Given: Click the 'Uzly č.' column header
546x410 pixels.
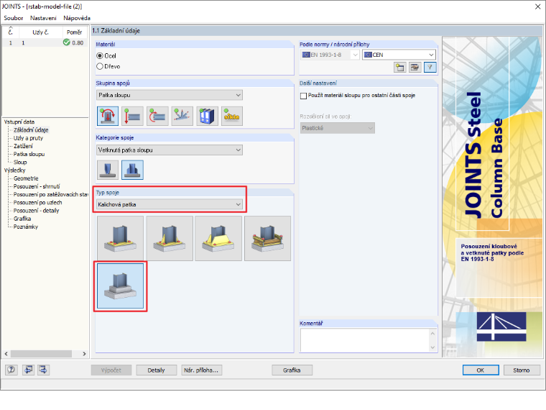Looking at the screenshot, I should (40, 32).
